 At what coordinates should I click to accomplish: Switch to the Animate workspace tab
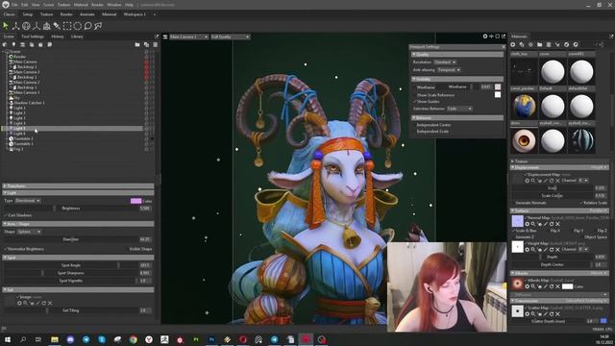(87, 14)
